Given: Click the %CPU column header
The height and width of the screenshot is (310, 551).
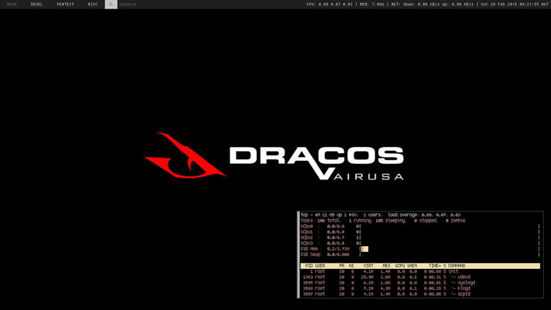Looking at the screenshot, I should (x=400, y=266).
